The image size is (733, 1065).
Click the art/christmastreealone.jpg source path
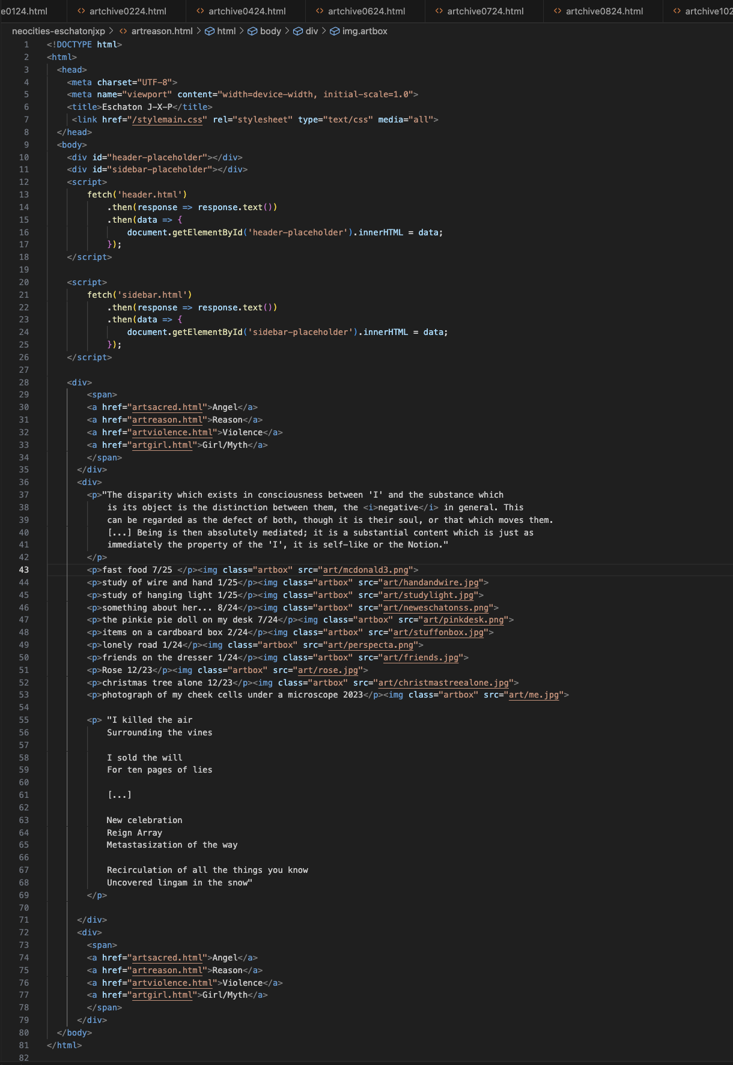(443, 683)
